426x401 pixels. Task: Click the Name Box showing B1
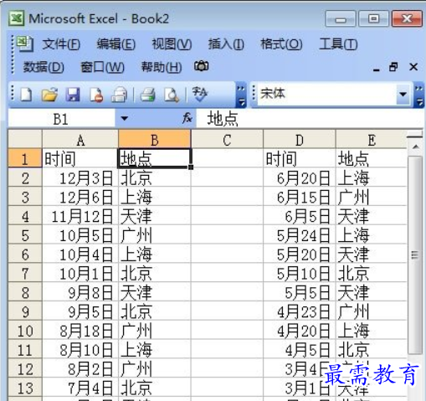point(61,119)
